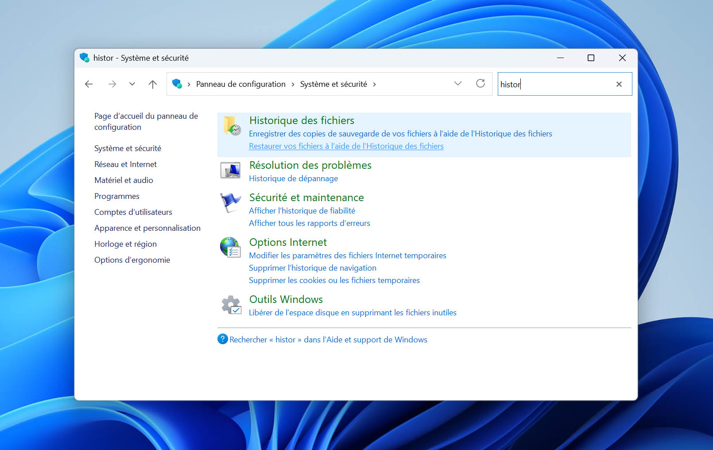Go forward with the right arrow

pos(112,84)
